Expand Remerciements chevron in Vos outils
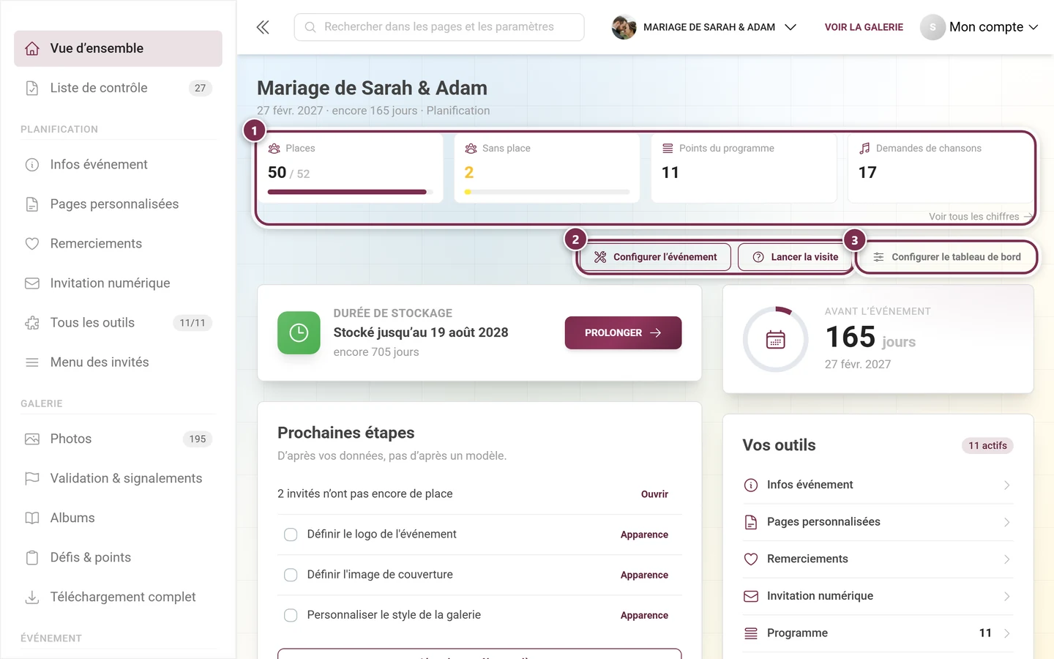The width and height of the screenshot is (1054, 659). tap(1006, 559)
